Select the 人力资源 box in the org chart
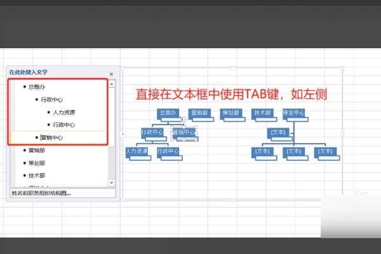The image size is (381, 254). [x=137, y=151]
